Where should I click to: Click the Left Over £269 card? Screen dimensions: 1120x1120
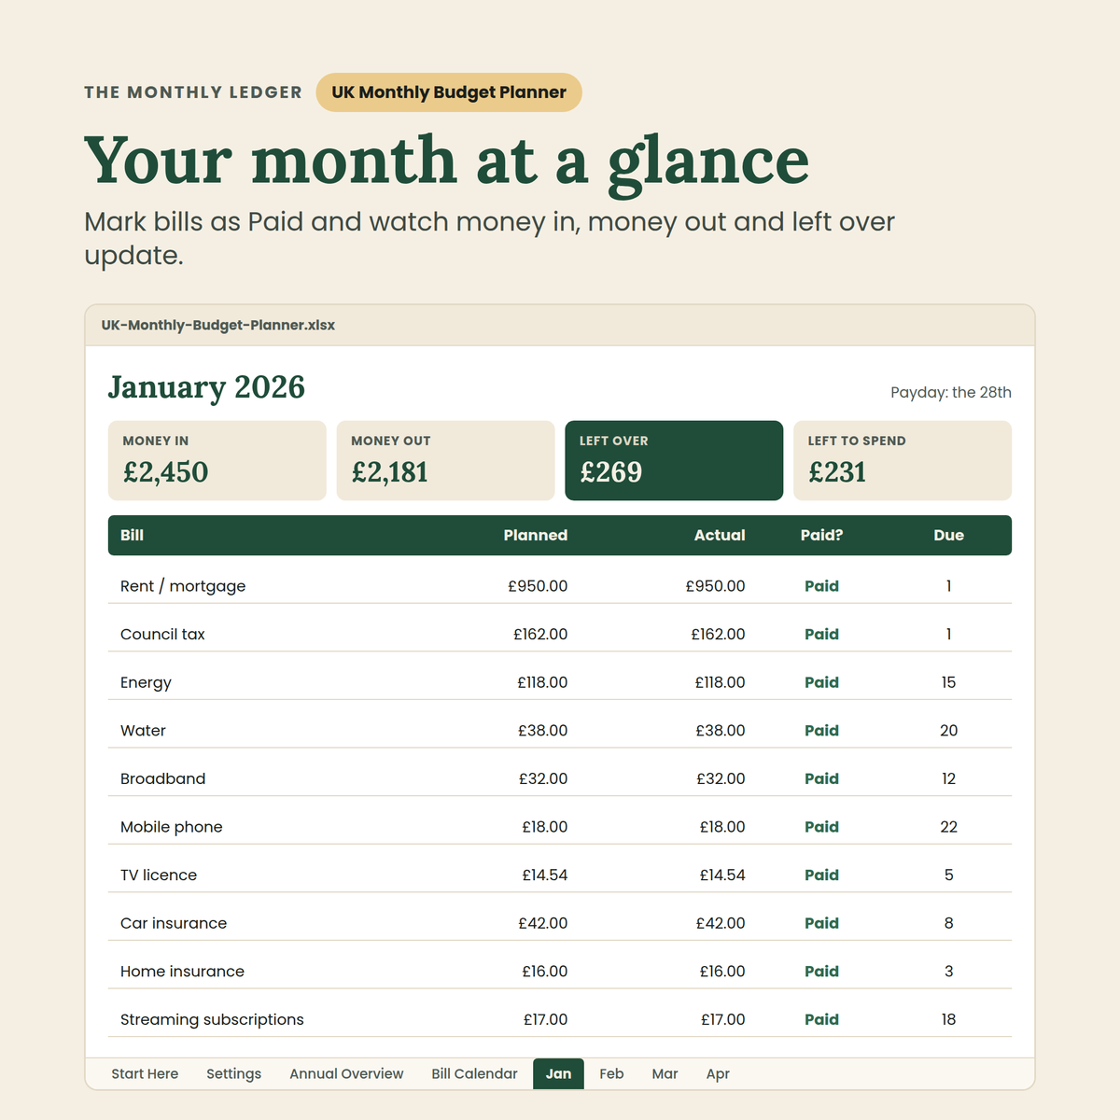[674, 460]
